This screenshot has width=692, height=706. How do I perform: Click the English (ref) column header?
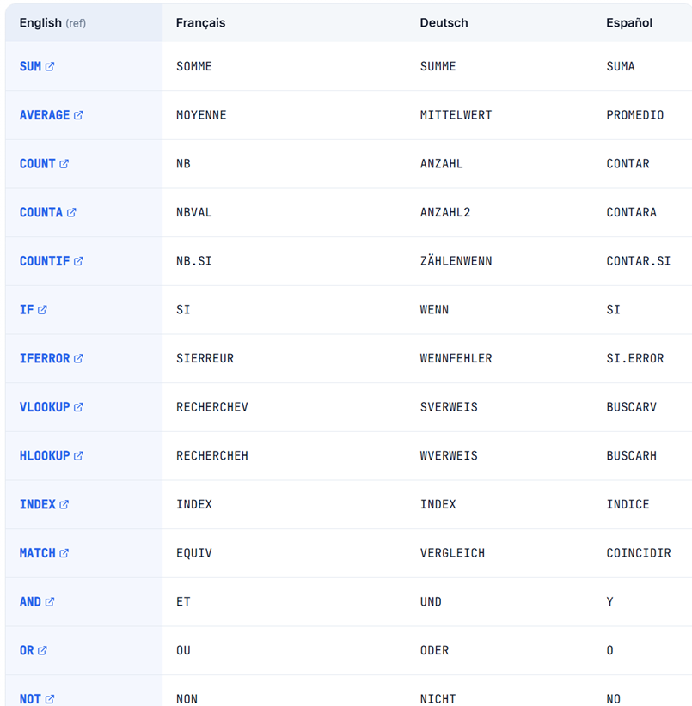click(x=83, y=23)
